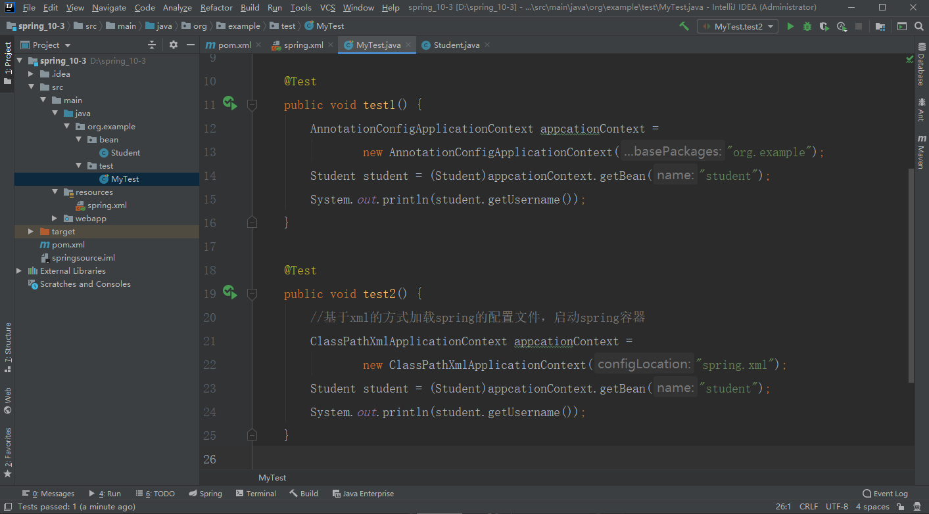Select the Student class in project tree
This screenshot has height=514, width=929.
click(120, 153)
